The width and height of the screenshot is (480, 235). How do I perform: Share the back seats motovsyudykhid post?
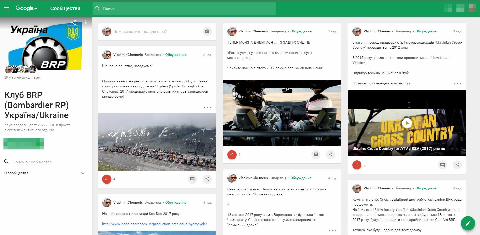tap(331, 154)
